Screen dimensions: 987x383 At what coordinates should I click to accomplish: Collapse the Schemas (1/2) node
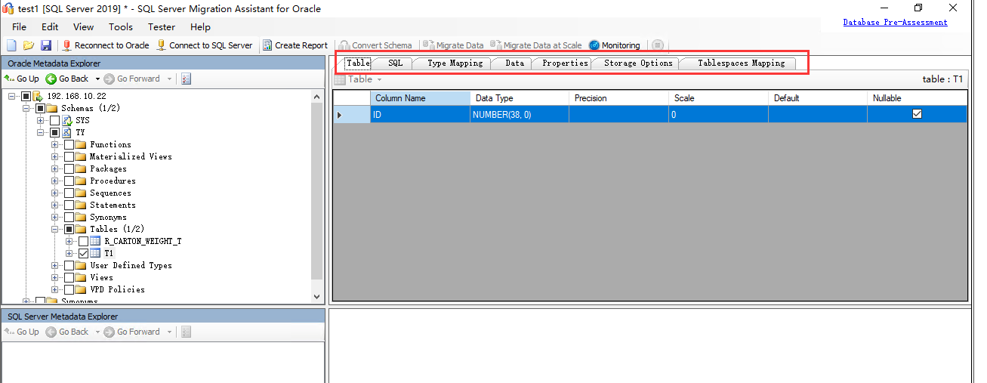tap(26, 108)
